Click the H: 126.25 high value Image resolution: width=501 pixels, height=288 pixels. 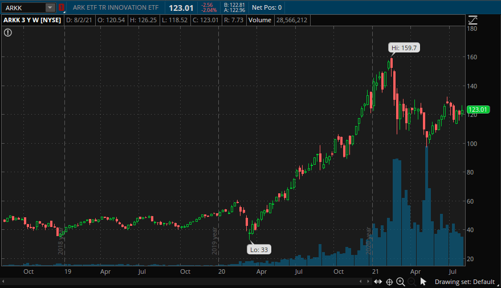[144, 20]
